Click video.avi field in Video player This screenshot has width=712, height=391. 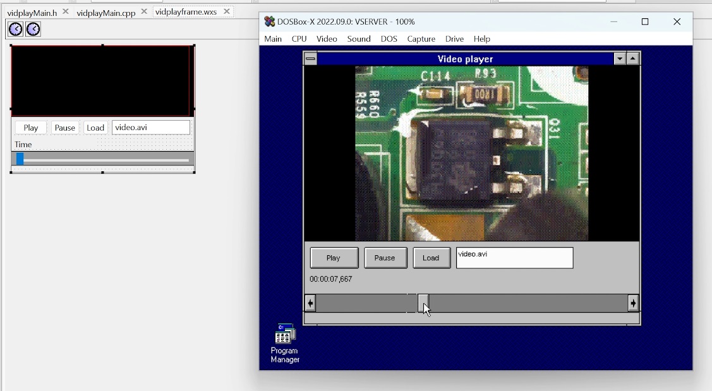[x=514, y=258]
